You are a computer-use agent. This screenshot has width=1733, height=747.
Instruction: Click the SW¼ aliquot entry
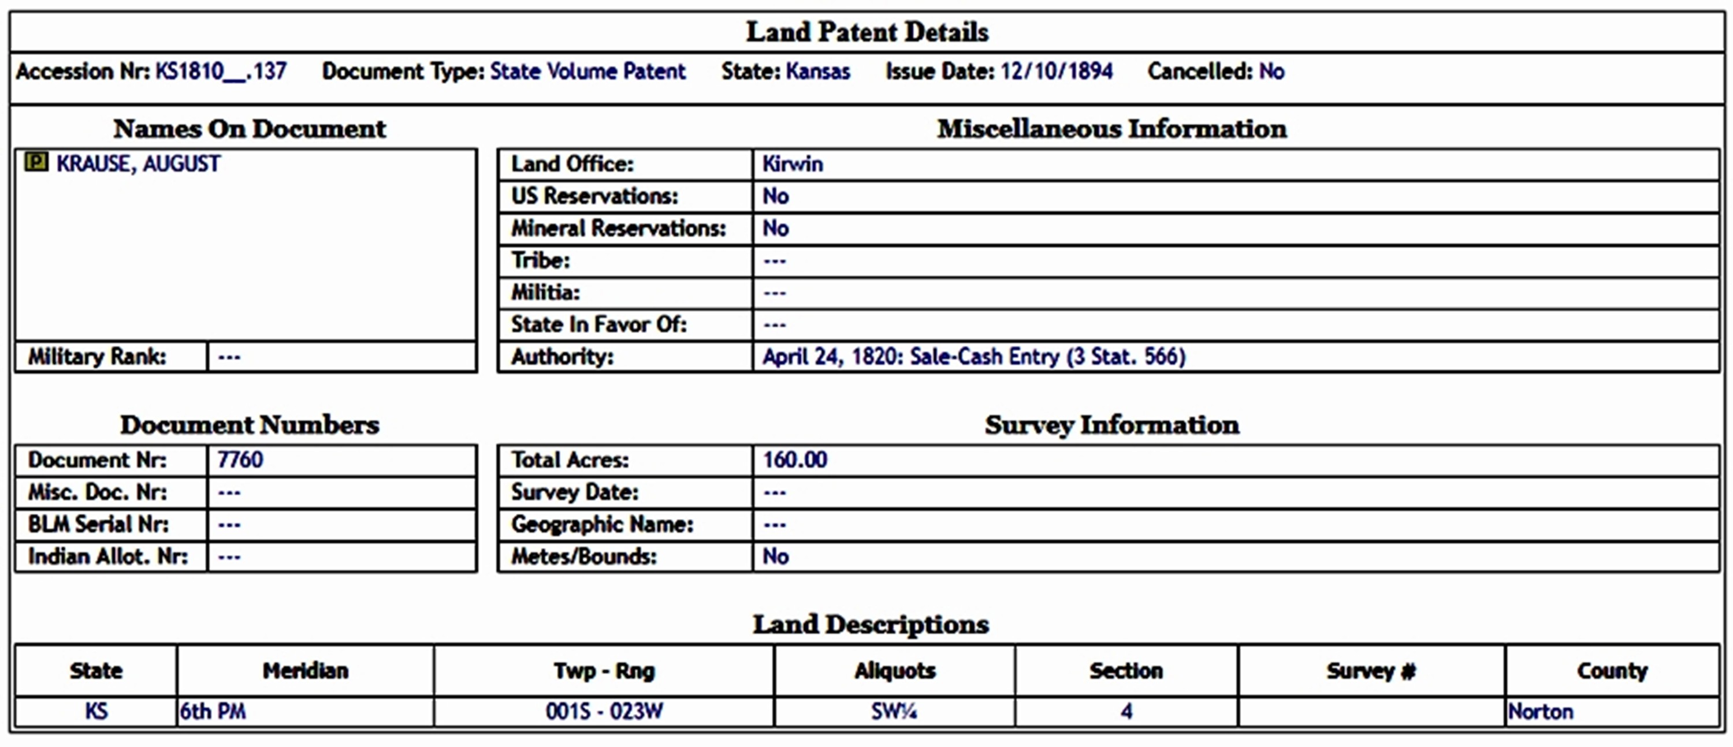tap(894, 711)
